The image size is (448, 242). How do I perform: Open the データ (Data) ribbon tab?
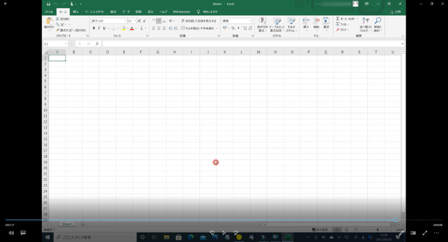(126, 12)
